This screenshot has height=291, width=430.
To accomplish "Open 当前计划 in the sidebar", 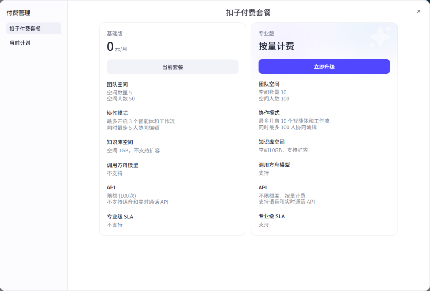I will [34, 43].
